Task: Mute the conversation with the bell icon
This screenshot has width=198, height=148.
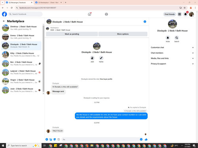Action: pyautogui.click(x=168, y=38)
